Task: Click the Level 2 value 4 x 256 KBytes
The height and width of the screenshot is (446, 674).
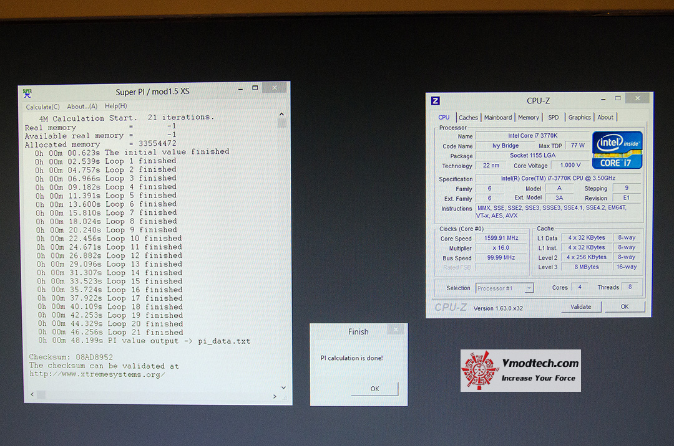Action: click(x=587, y=257)
